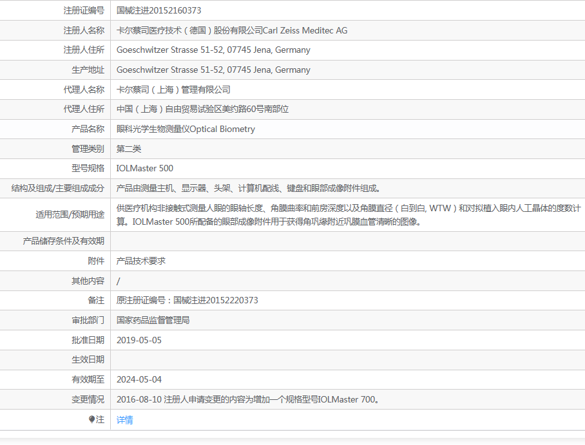Click the 生效日期 label
The width and height of the screenshot is (585, 445).
click(x=88, y=359)
